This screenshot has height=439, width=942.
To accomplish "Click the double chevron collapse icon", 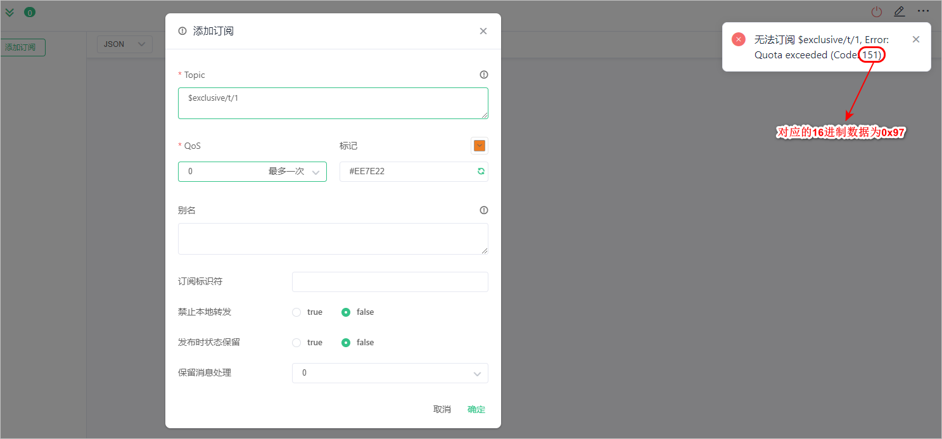I will tap(10, 12).
